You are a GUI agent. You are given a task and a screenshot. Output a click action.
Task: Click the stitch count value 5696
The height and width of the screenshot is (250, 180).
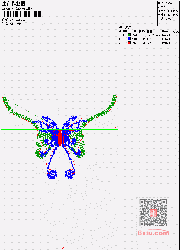[169, 3]
